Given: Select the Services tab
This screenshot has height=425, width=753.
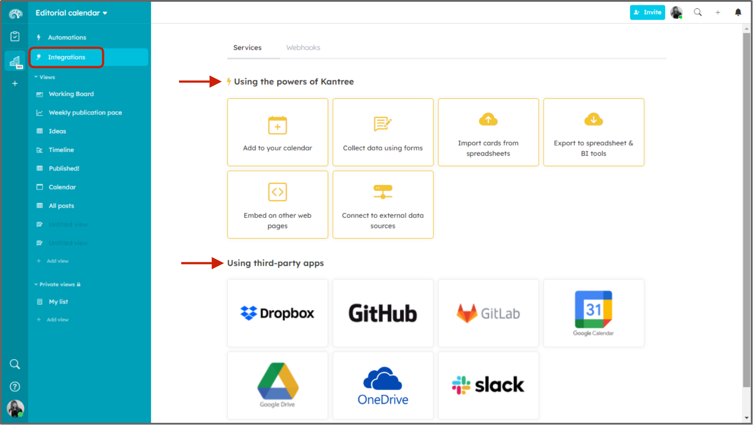Looking at the screenshot, I should pos(247,47).
